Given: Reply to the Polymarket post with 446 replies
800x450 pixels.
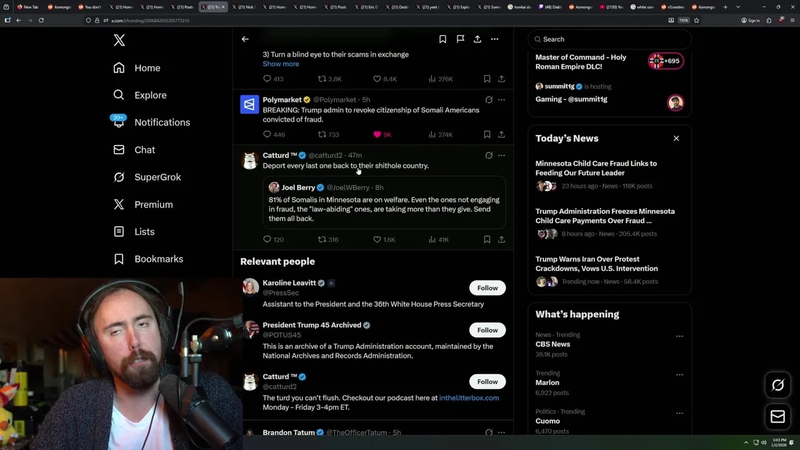Looking at the screenshot, I should (274, 134).
